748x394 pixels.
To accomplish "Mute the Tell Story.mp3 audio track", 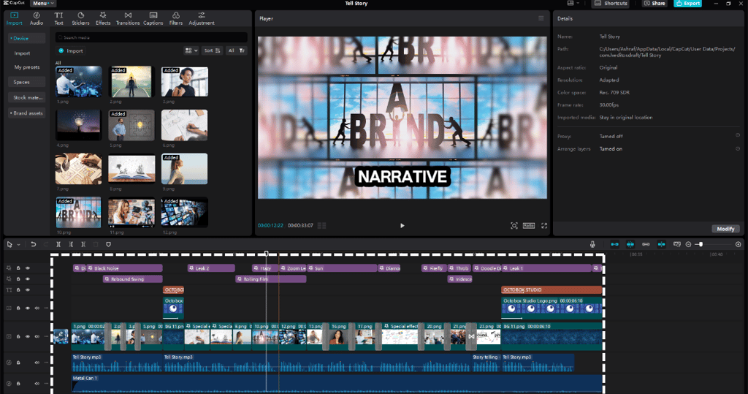I will point(37,363).
